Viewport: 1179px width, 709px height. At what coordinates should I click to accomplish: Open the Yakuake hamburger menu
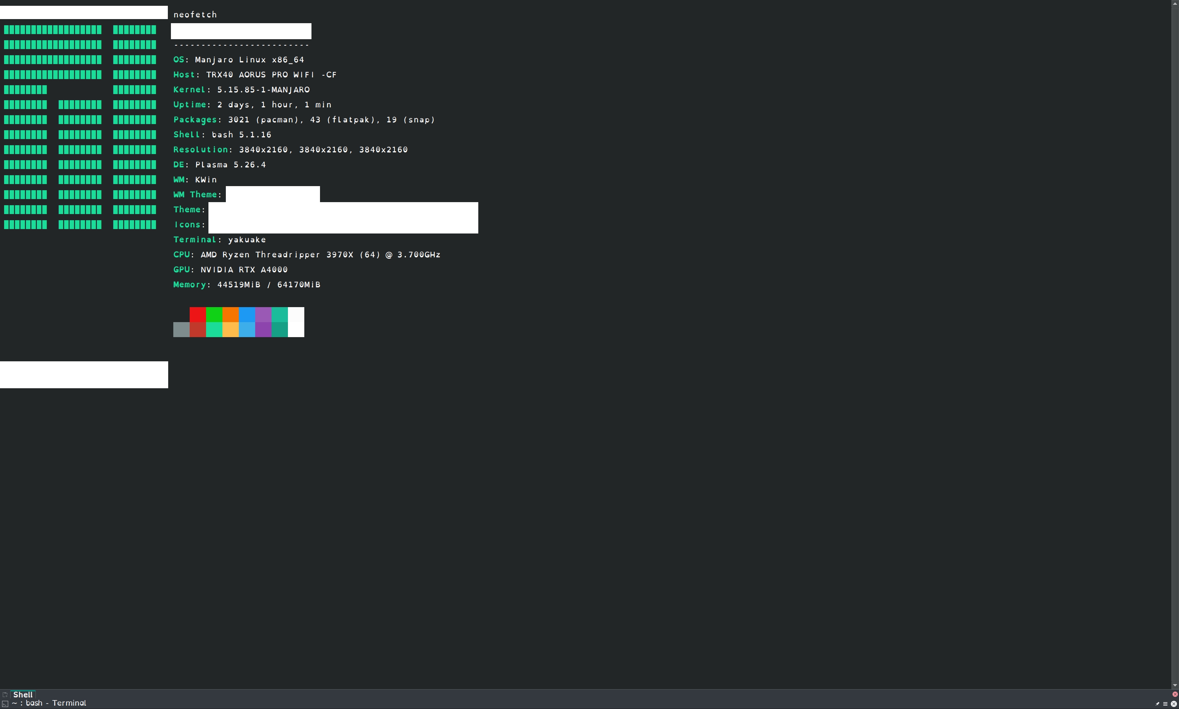point(1165,704)
